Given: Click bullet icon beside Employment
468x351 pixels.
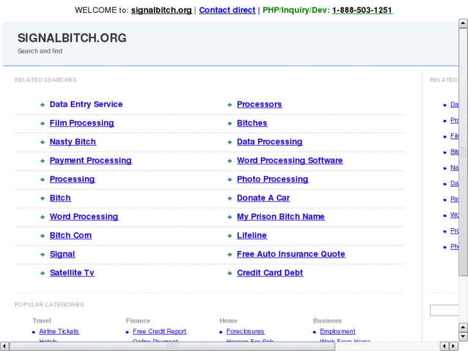Looking at the screenshot, I should 315,332.
